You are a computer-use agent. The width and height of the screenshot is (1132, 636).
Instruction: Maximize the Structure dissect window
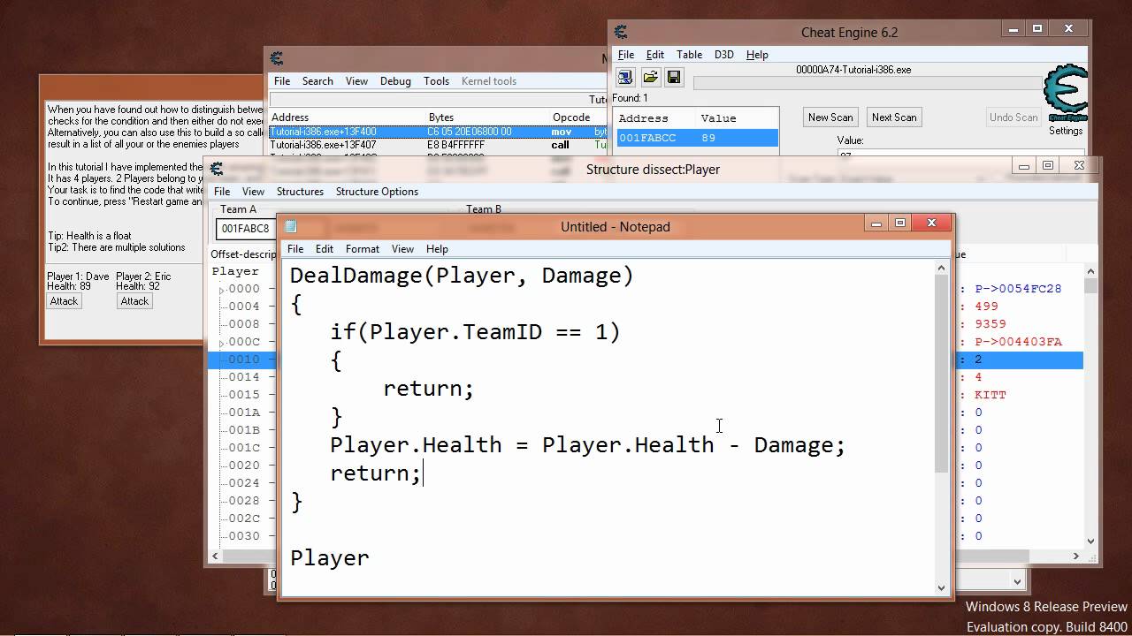(1048, 165)
